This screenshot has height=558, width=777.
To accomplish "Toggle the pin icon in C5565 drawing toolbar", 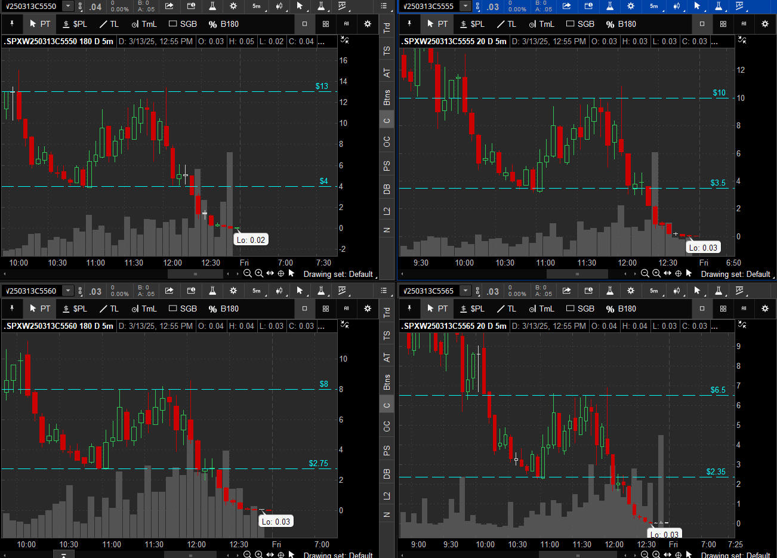I will [x=409, y=309].
